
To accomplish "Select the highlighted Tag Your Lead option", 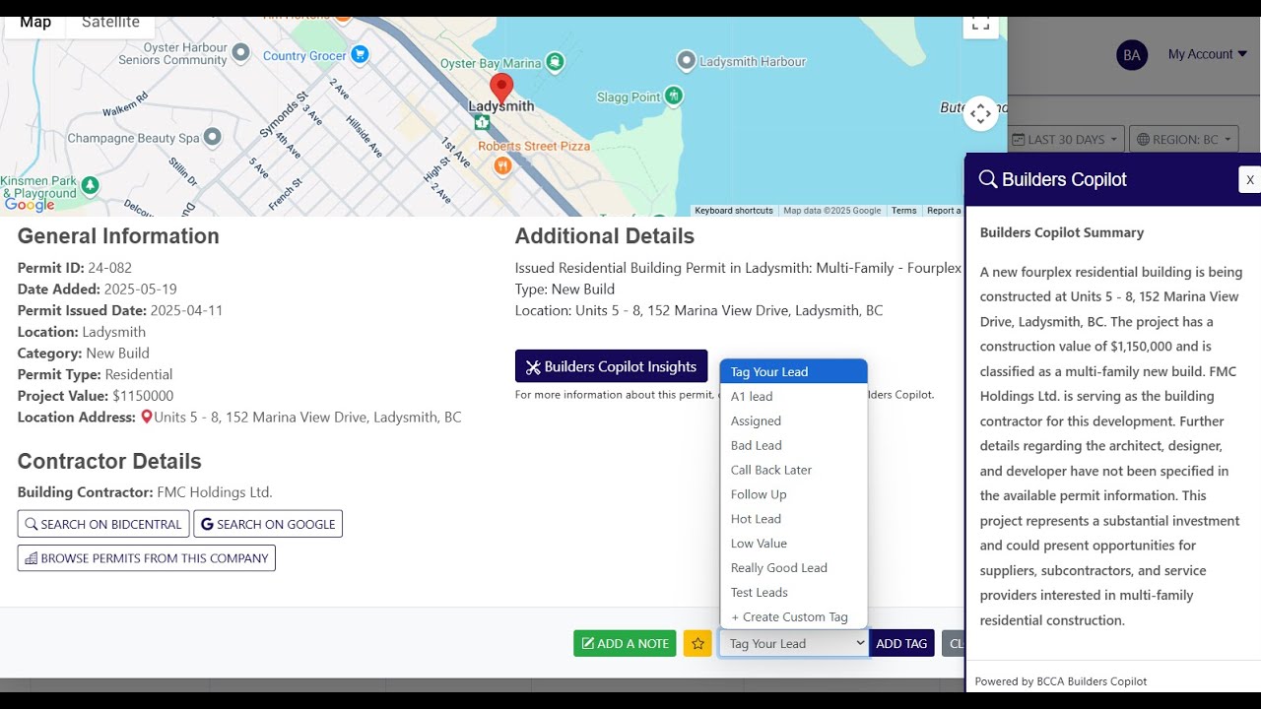I will tap(794, 371).
